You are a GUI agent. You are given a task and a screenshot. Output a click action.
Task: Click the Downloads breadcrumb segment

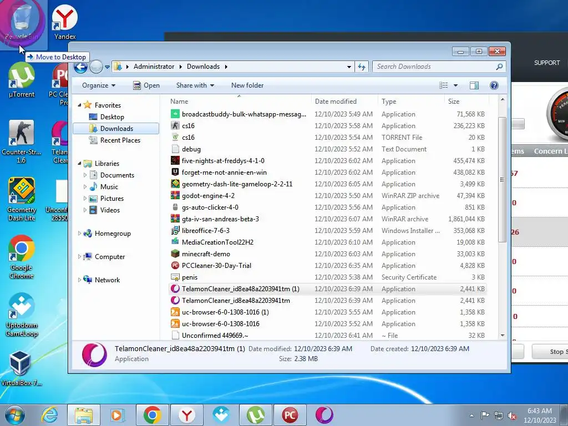203,67
